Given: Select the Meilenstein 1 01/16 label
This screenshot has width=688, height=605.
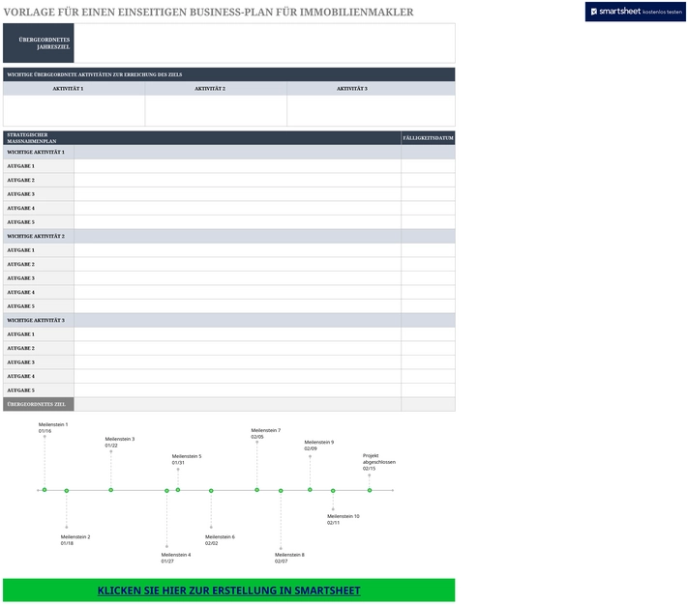Looking at the screenshot, I should (53, 427).
